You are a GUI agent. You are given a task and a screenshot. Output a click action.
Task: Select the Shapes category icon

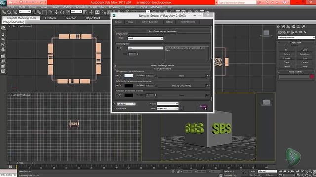pos(284,32)
